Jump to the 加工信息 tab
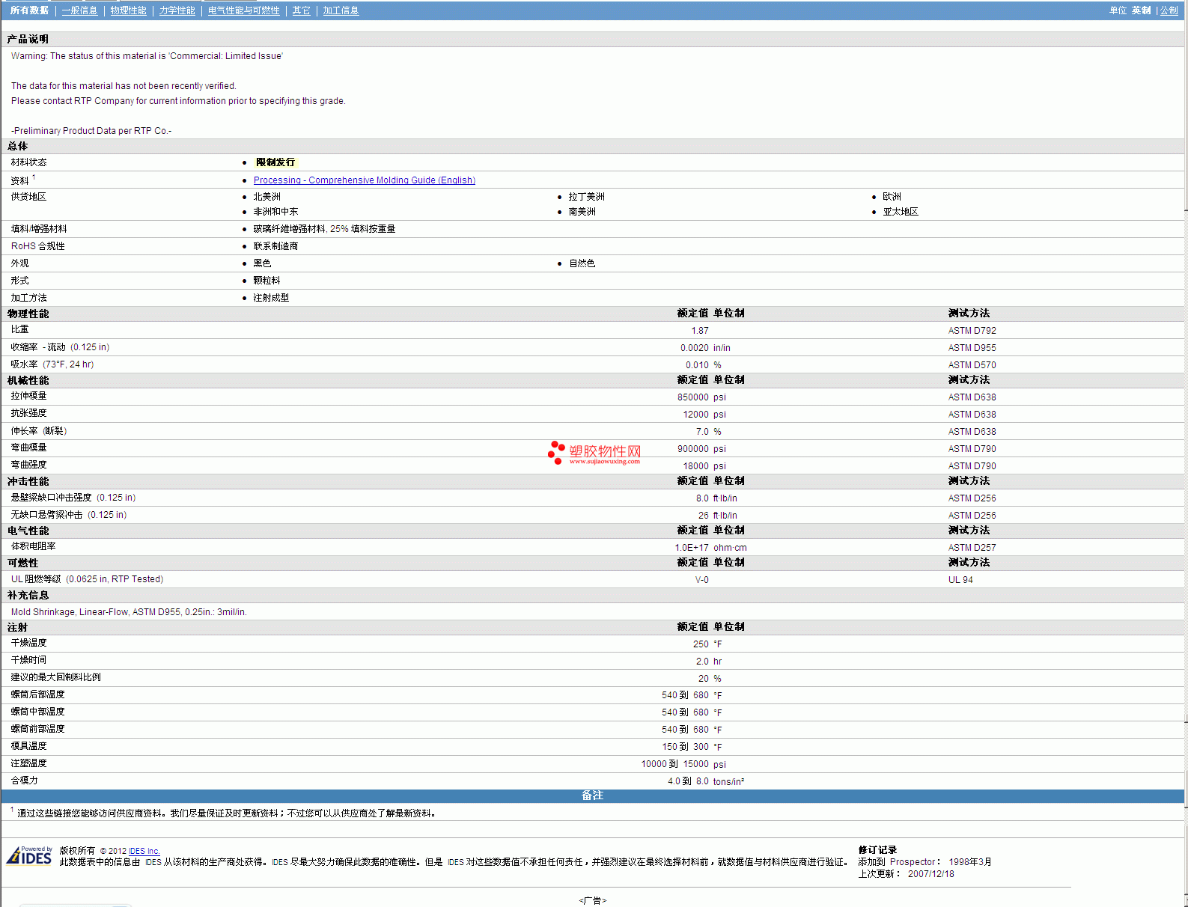The height and width of the screenshot is (907, 1188). [341, 10]
